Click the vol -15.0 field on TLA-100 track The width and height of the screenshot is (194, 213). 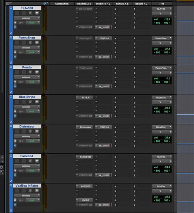162,19
